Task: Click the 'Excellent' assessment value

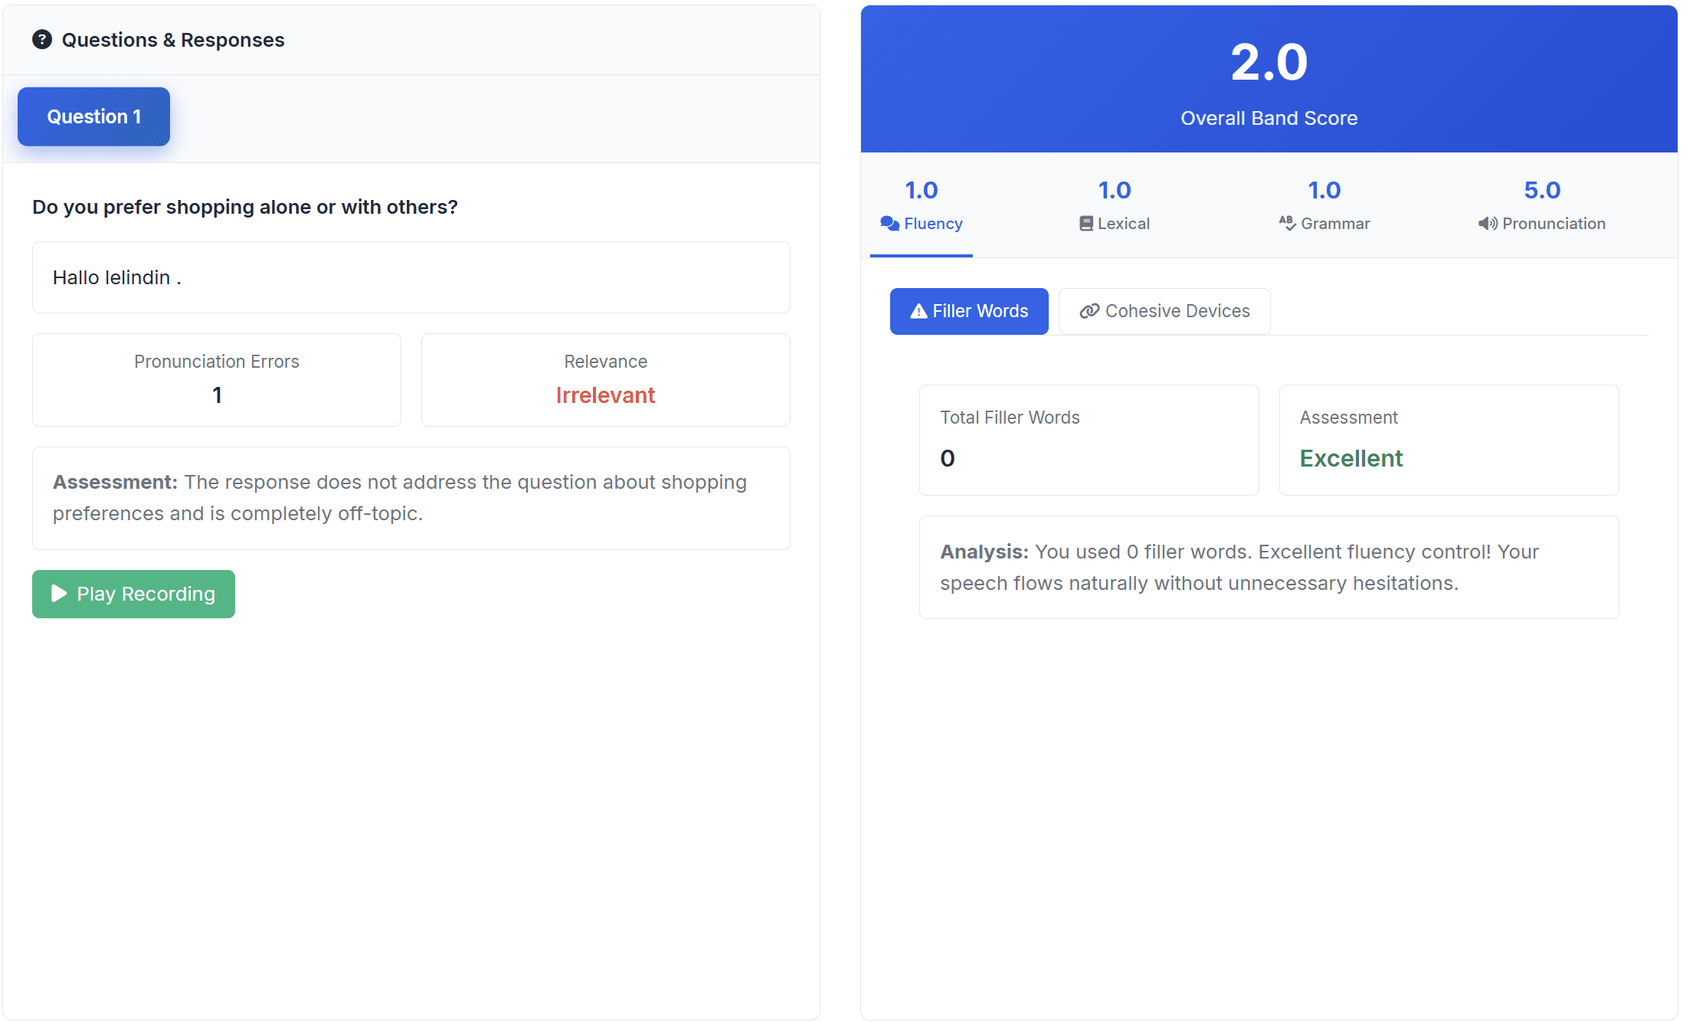Action: coord(1351,458)
